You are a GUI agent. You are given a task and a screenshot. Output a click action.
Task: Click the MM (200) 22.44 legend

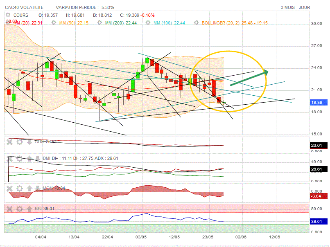pyautogui.click(x=121, y=23)
